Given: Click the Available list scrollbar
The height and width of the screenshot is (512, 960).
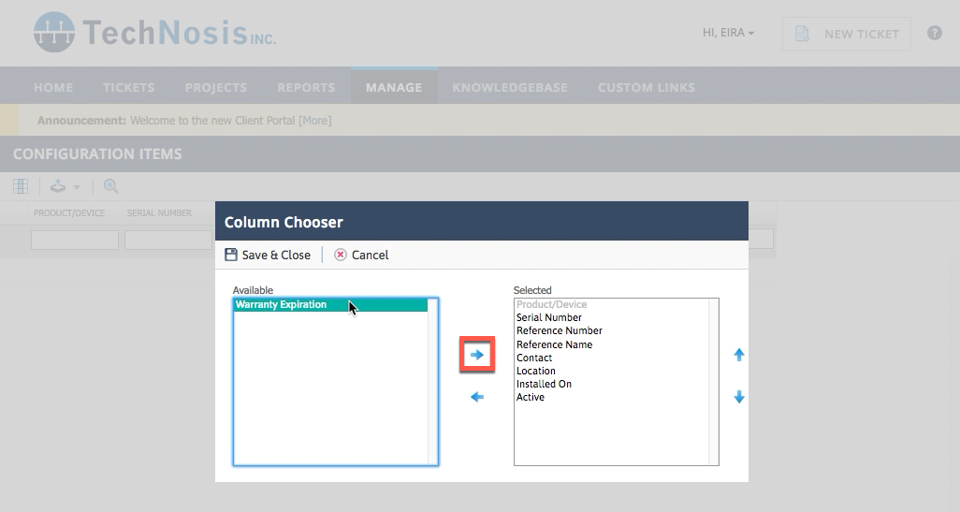Looking at the screenshot, I should [432, 382].
